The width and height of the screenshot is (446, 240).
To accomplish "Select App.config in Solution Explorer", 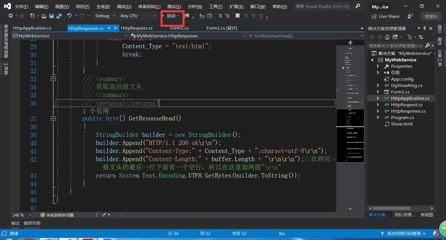I will pyautogui.click(x=402, y=79).
